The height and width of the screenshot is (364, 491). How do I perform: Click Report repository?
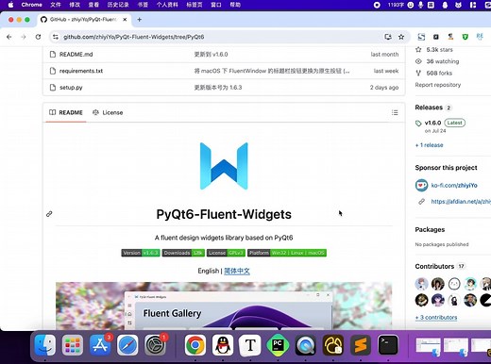click(x=438, y=85)
